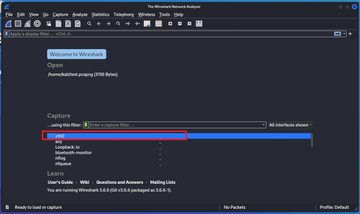The height and width of the screenshot is (214, 360).
Task: Click the No Packets status text
Action: [x=234, y=207]
